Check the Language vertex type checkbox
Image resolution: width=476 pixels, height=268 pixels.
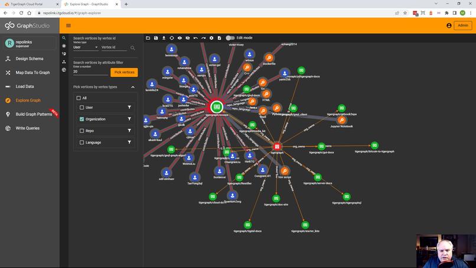click(x=81, y=143)
